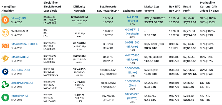
Task: Click the green LitecoinCash logo icon
Action: click(5, 85)
